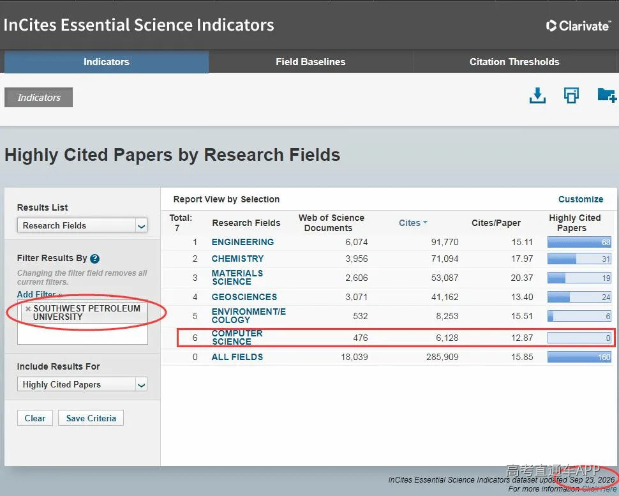The height and width of the screenshot is (496, 619).
Task: Click the Computer Science bar showing 0
Action: coord(579,338)
